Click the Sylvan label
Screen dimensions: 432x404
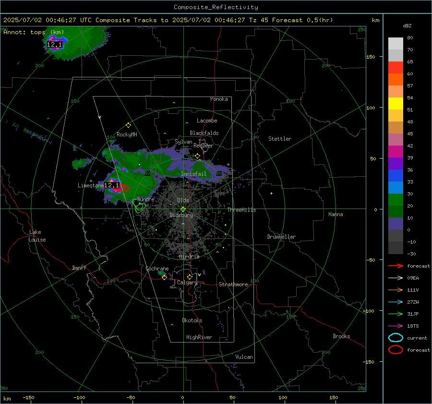point(183,142)
